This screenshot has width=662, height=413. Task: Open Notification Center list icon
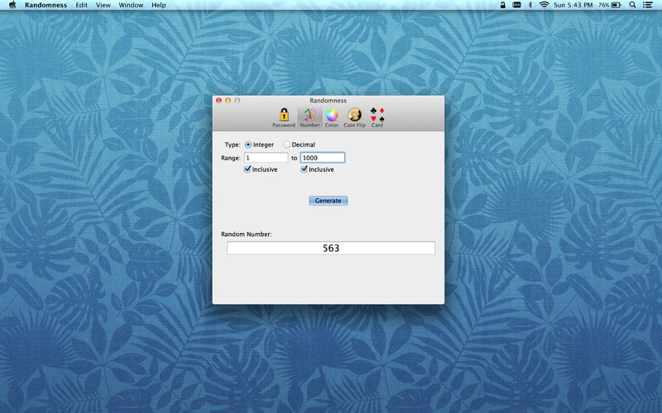coord(648,5)
